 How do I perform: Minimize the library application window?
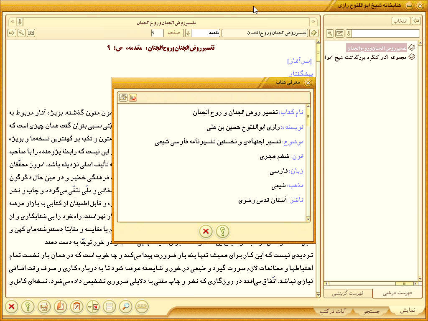[409, 6]
